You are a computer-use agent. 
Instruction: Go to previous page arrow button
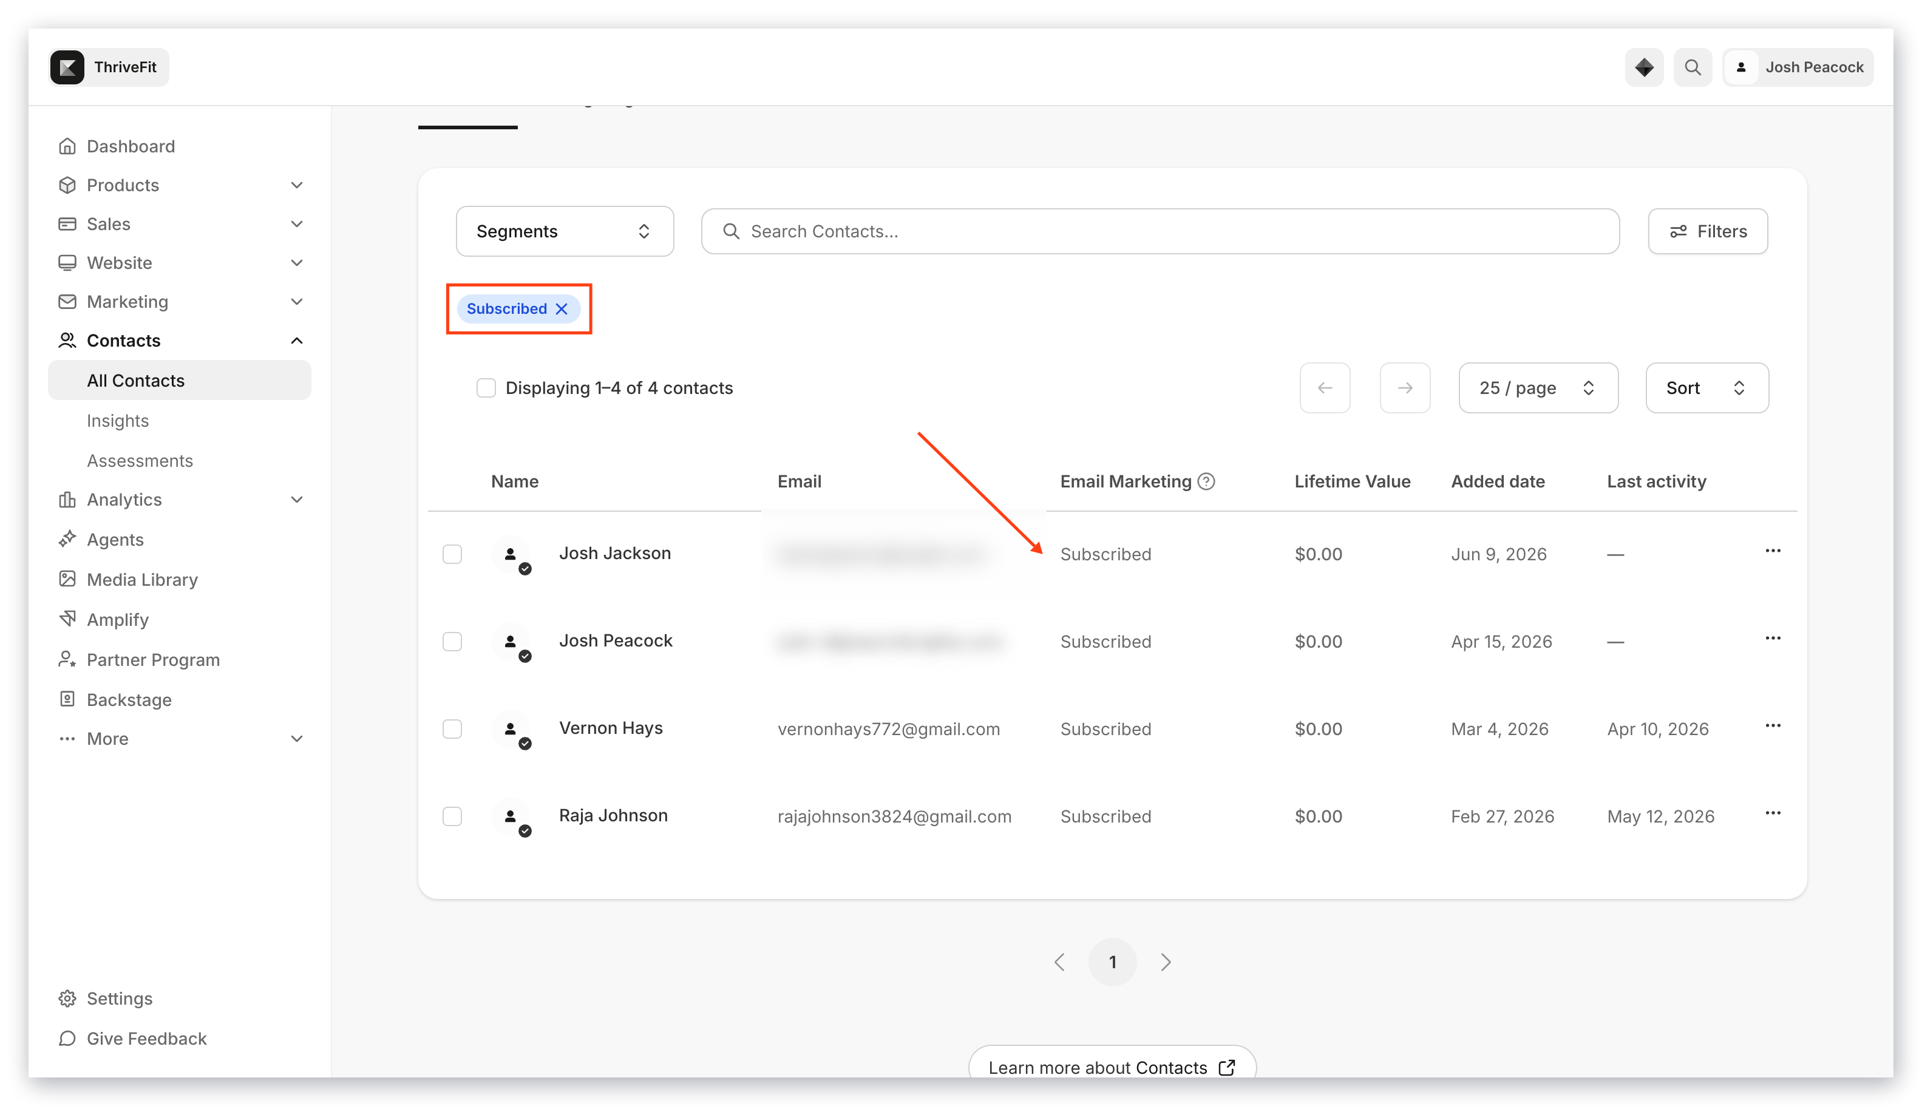coord(1324,387)
